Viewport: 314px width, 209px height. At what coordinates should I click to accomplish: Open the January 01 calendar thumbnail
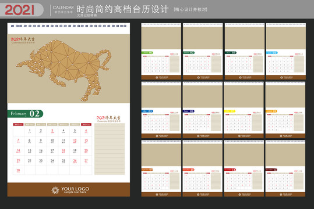[x=161, y=51]
